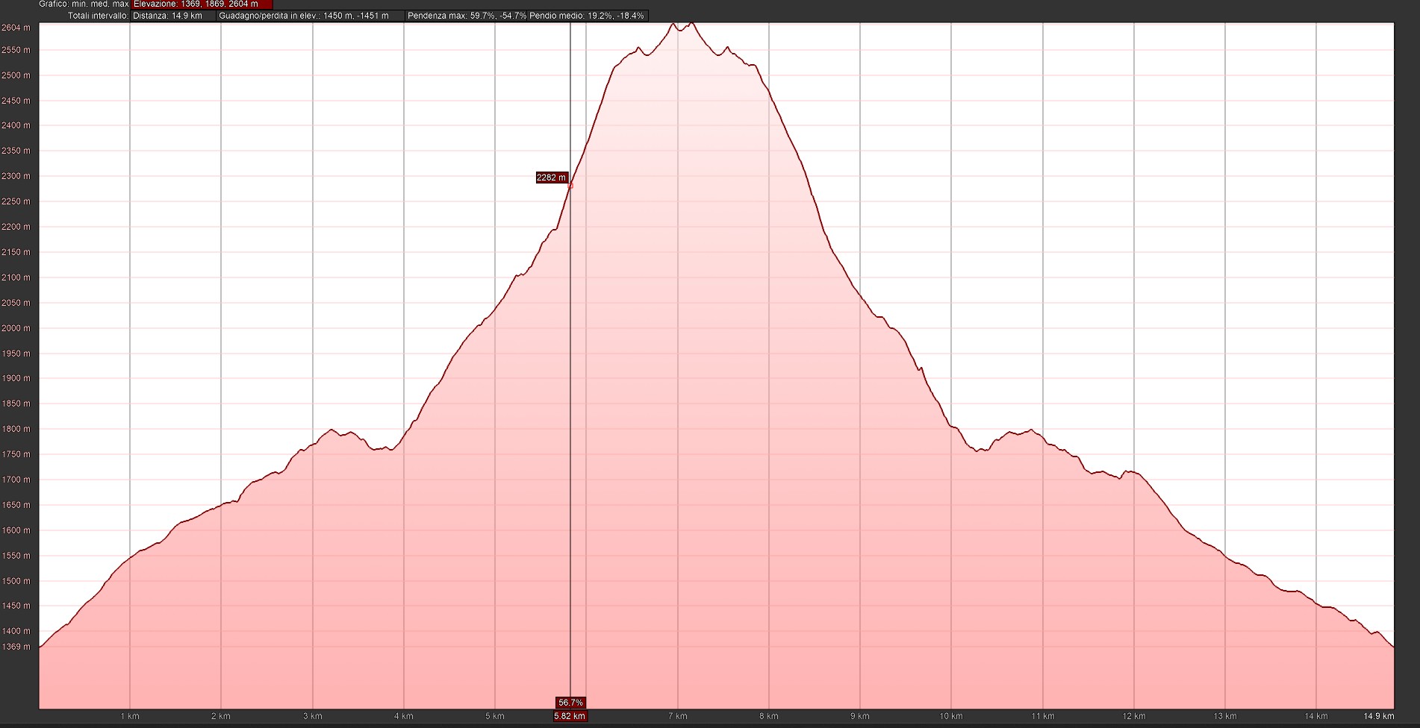Click the 5.82 km distance cursor label
Screen dimensions: 1420x728
coord(570,716)
